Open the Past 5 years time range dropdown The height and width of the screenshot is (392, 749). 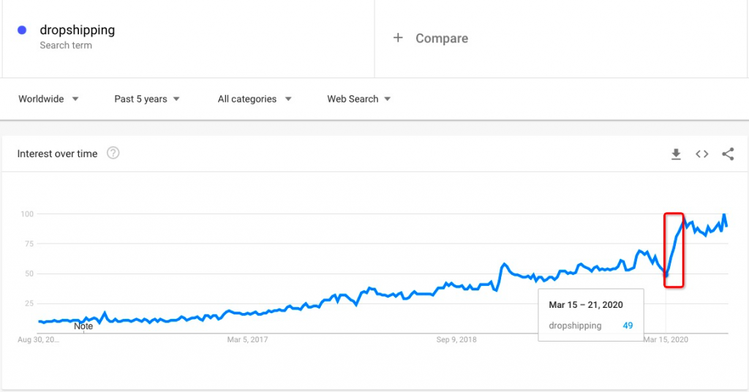tap(146, 99)
